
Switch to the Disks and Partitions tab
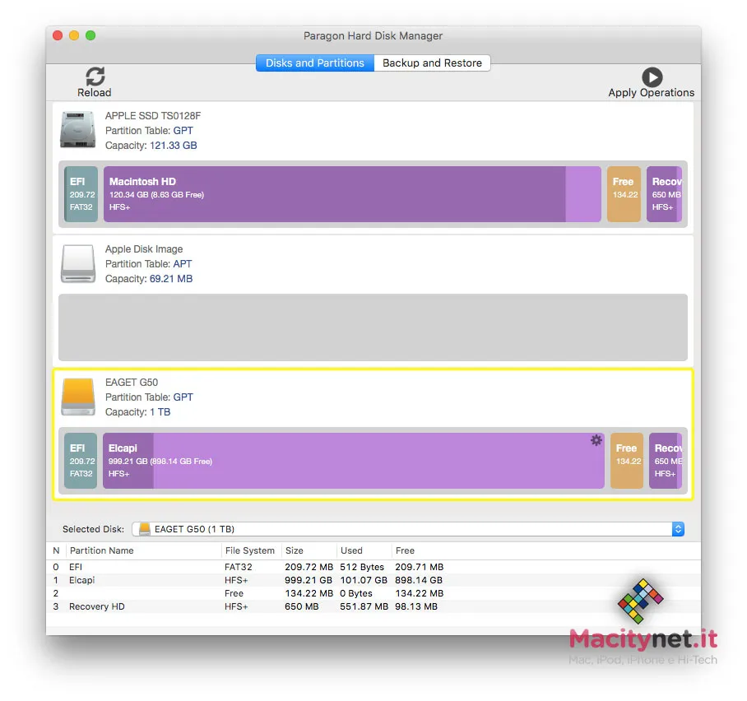[314, 63]
